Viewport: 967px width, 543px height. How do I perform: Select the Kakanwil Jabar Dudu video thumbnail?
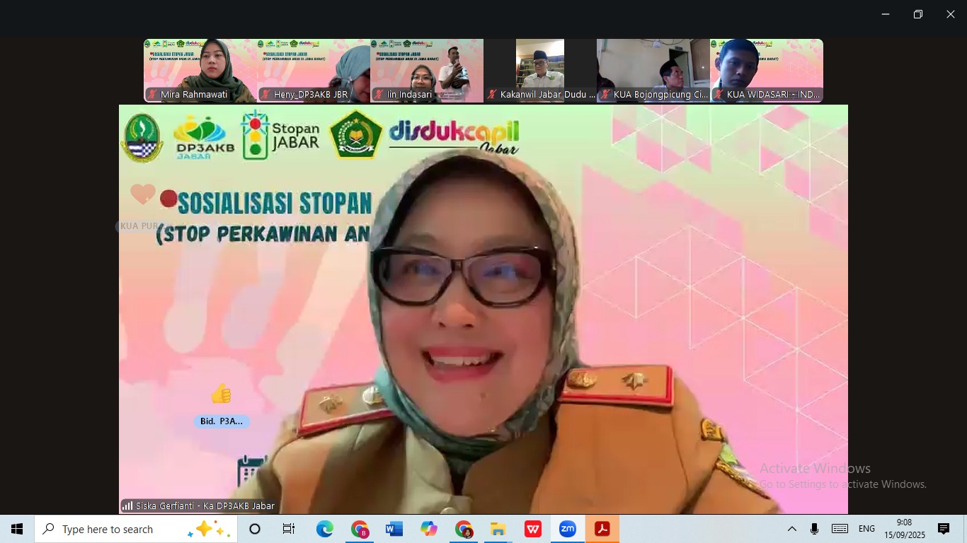[x=540, y=71]
